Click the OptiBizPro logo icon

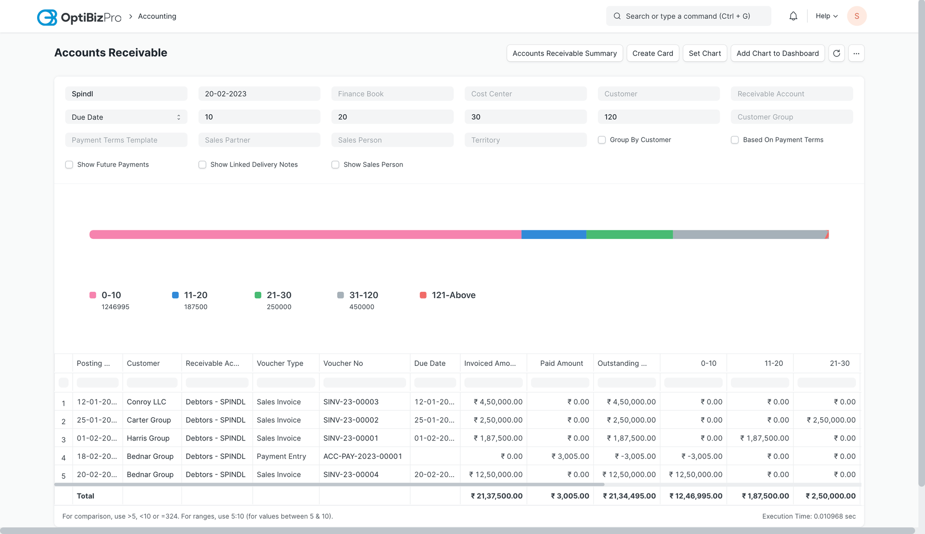click(47, 17)
